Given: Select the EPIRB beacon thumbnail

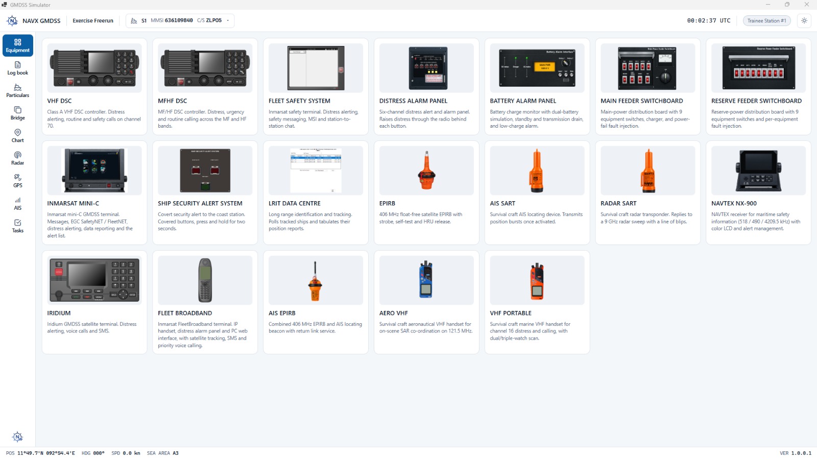Looking at the screenshot, I should point(426,171).
